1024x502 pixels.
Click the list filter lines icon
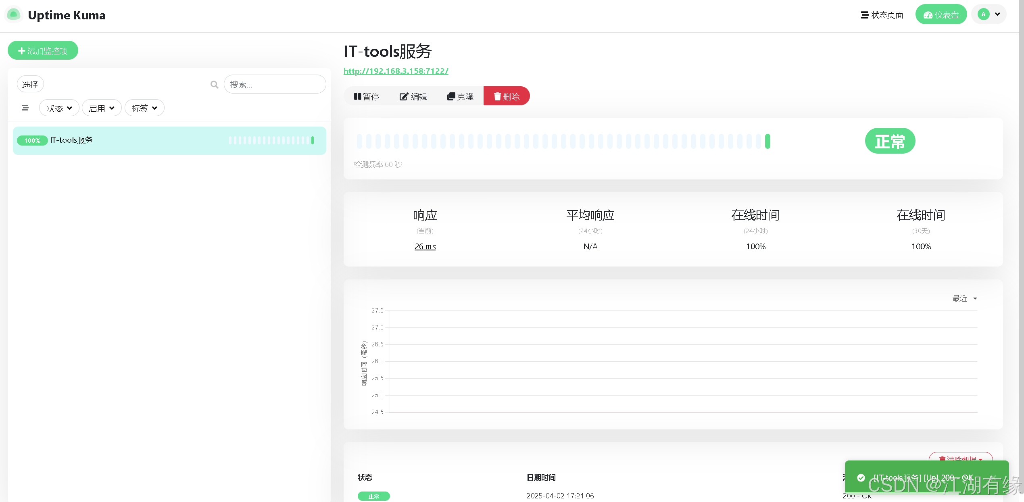[x=25, y=108]
